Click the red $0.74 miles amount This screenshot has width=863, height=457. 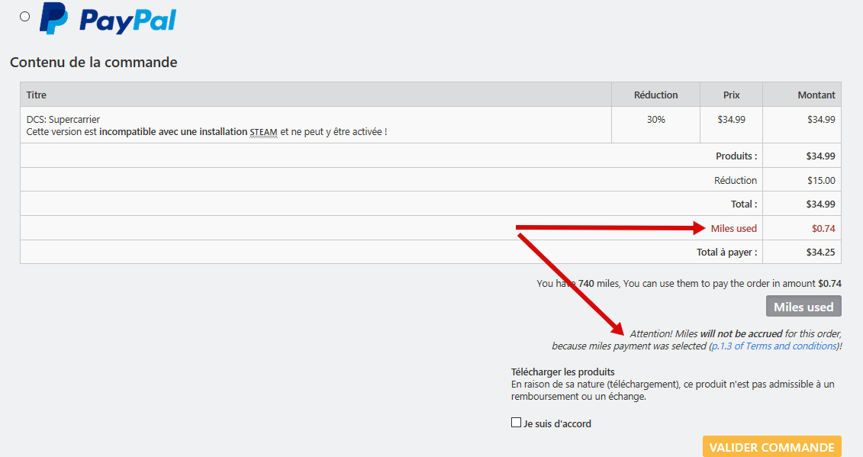tap(823, 228)
